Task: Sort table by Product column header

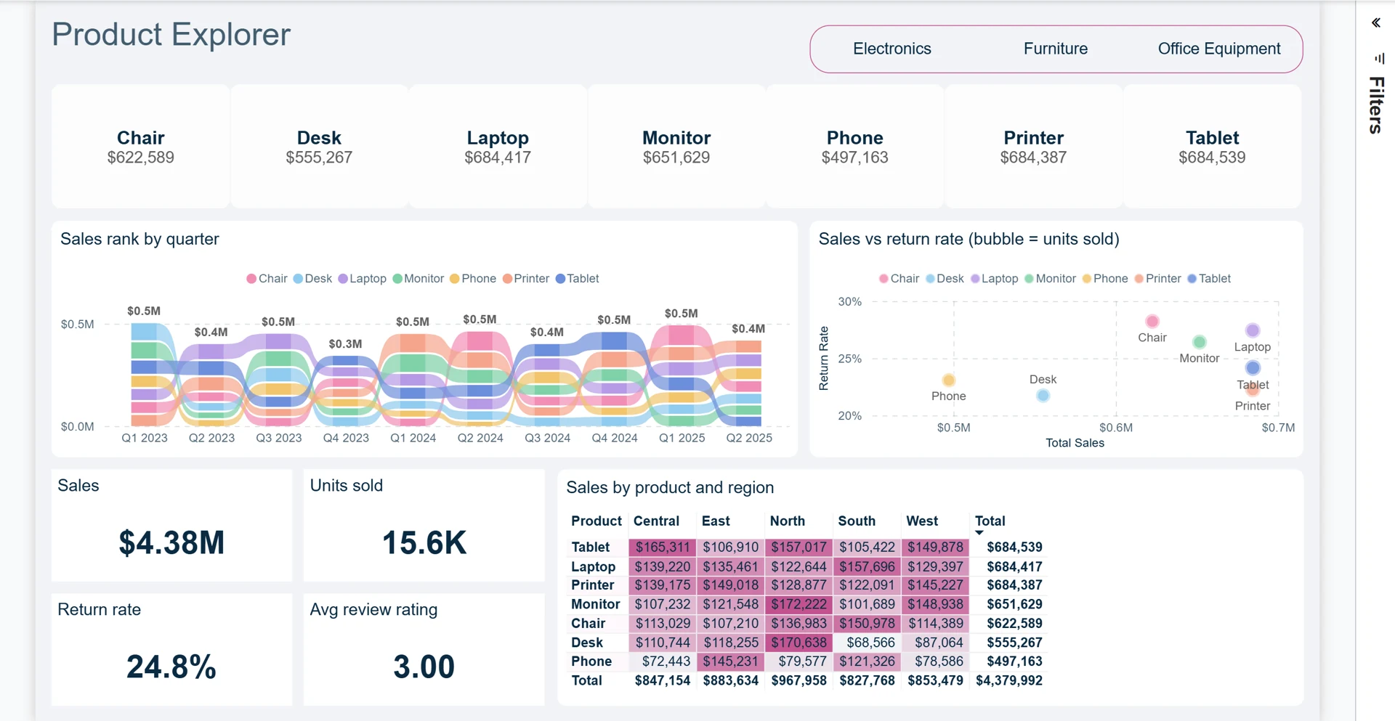Action: [x=597, y=521]
